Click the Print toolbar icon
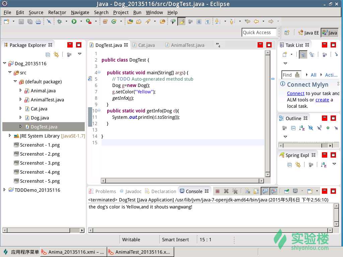 (x=38, y=21)
